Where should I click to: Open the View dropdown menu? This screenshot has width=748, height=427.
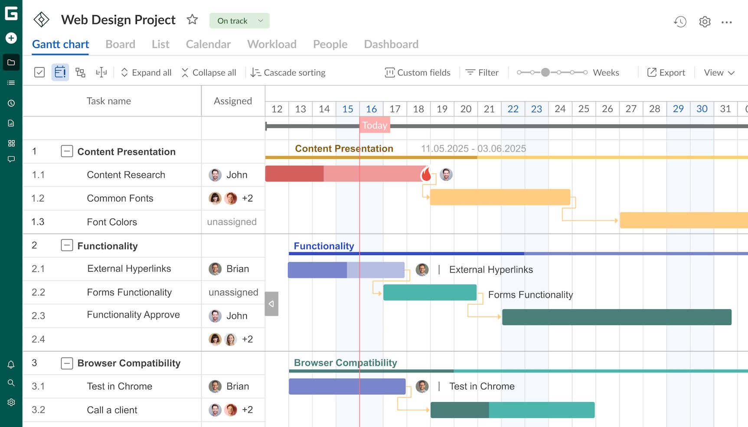pos(719,73)
